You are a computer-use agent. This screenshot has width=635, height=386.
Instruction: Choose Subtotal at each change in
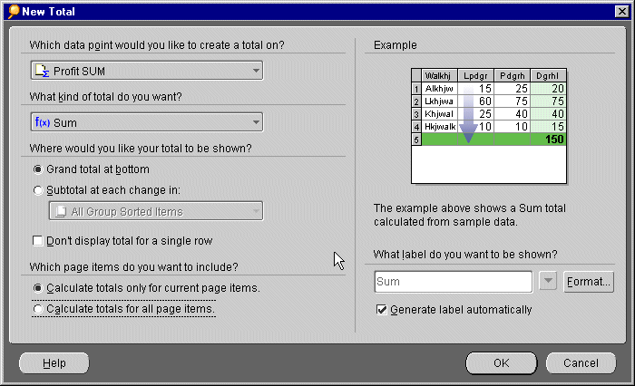(x=38, y=190)
